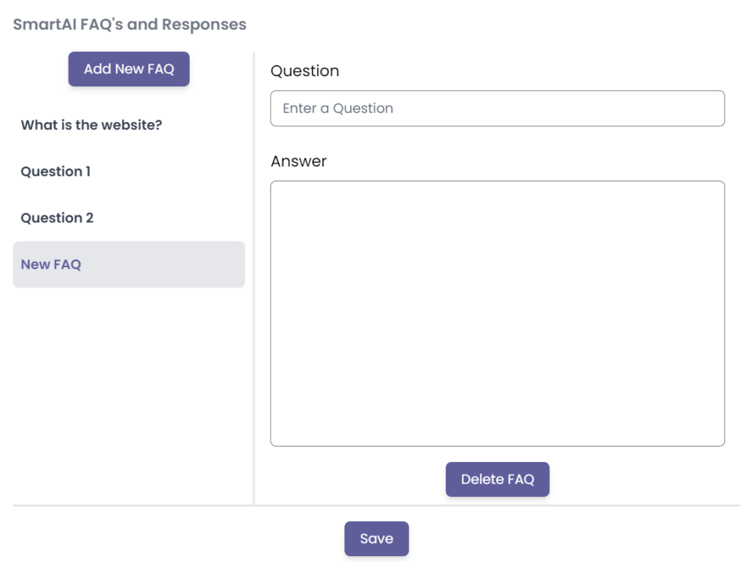Place cursor in the Question input box
Screen dimensions: 747x562
(497, 109)
